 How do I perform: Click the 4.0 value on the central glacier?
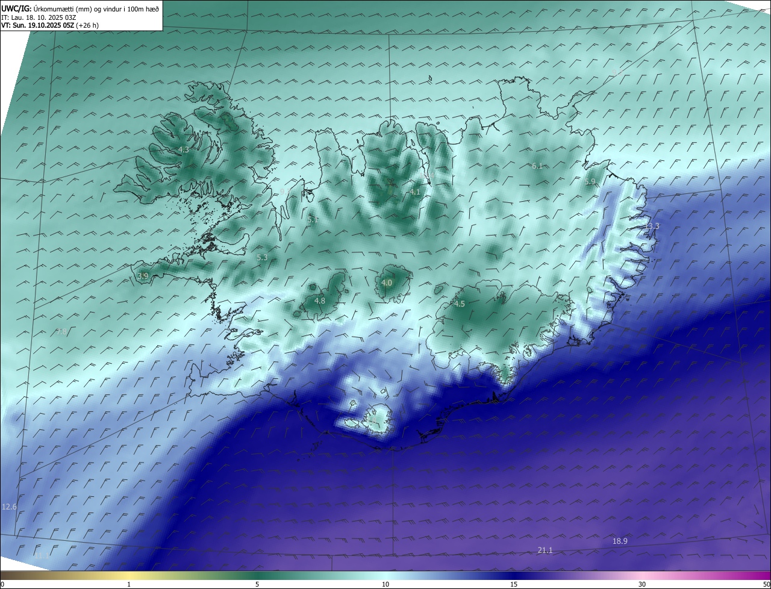pyautogui.click(x=387, y=282)
